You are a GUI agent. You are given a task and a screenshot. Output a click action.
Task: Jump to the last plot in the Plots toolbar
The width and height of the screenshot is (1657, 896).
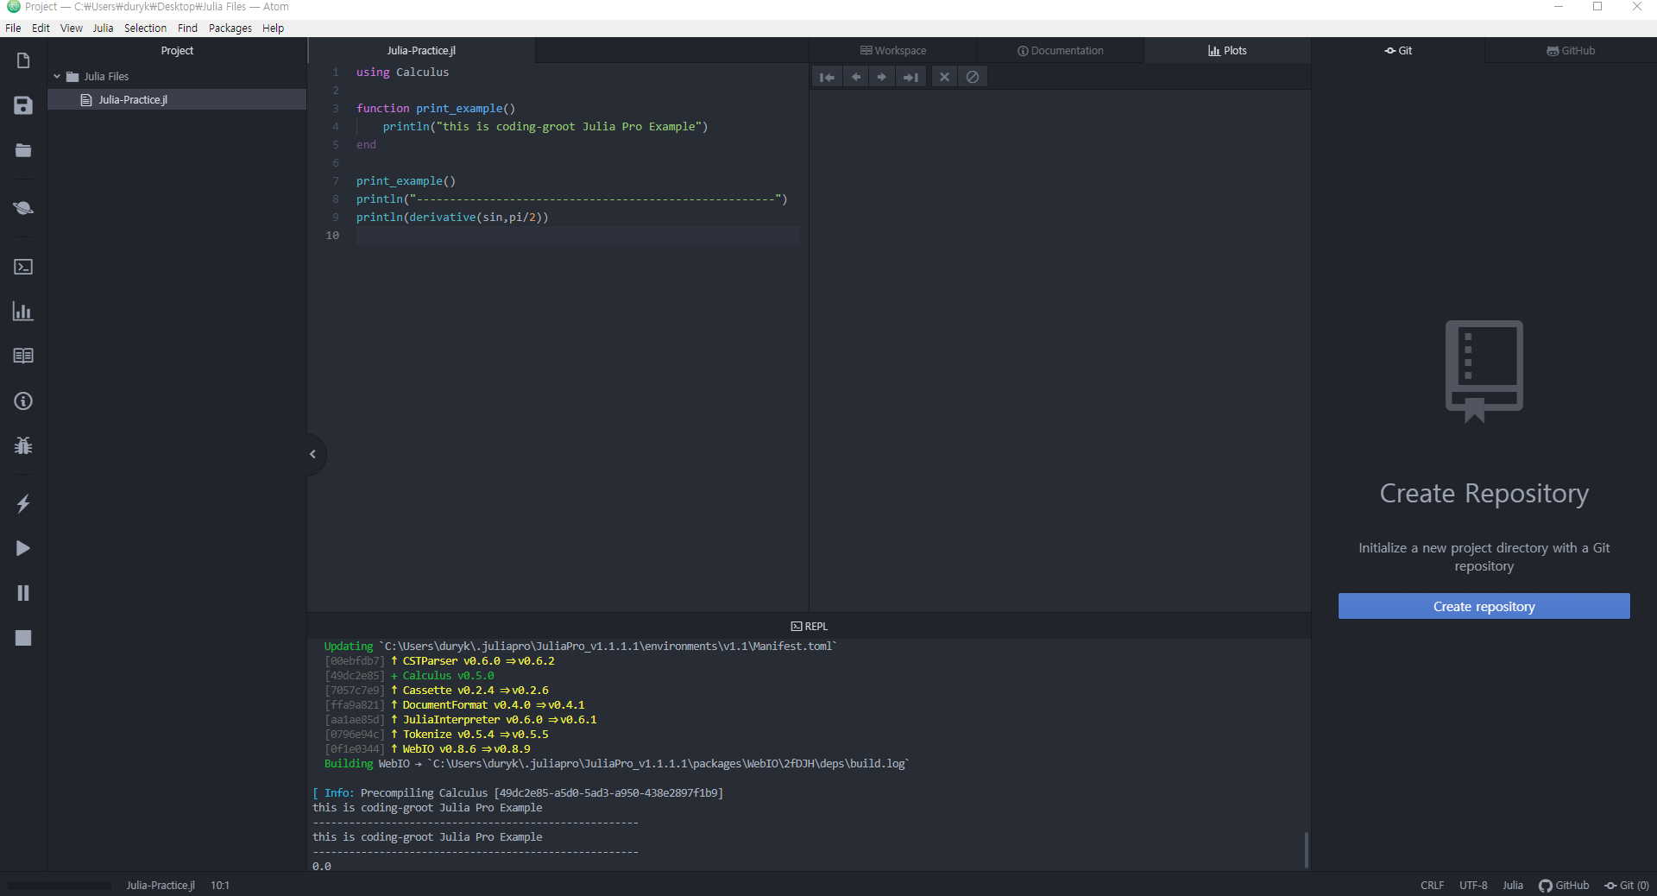[910, 77]
